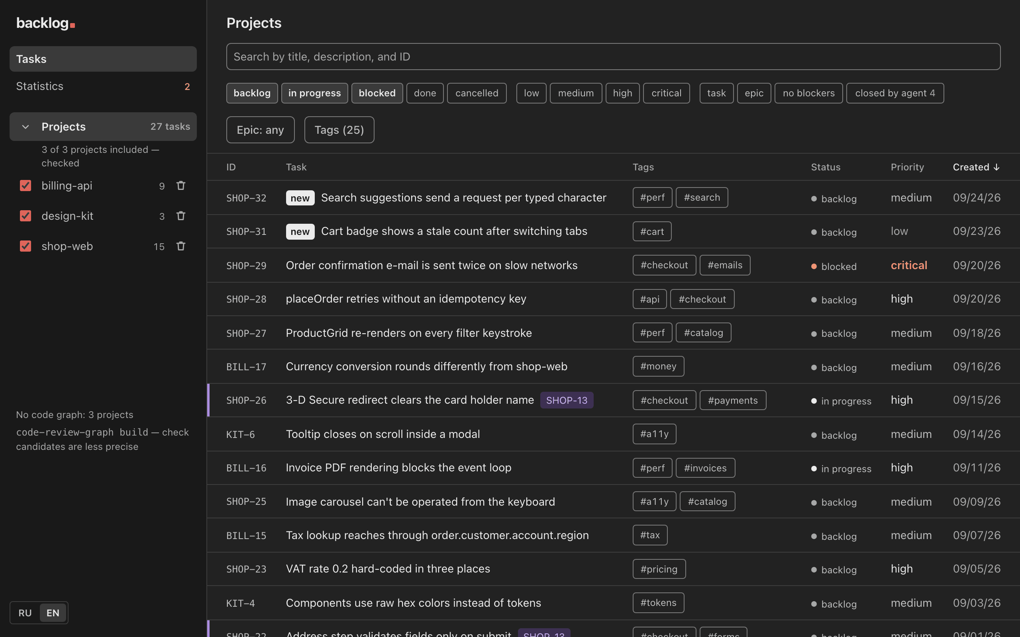Click the Task column header
Viewport: 1020px width, 637px height.
point(296,167)
